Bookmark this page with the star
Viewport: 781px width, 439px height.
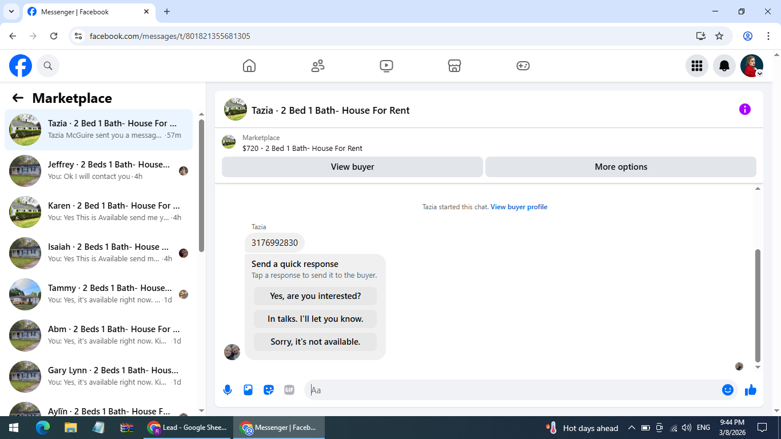(719, 36)
